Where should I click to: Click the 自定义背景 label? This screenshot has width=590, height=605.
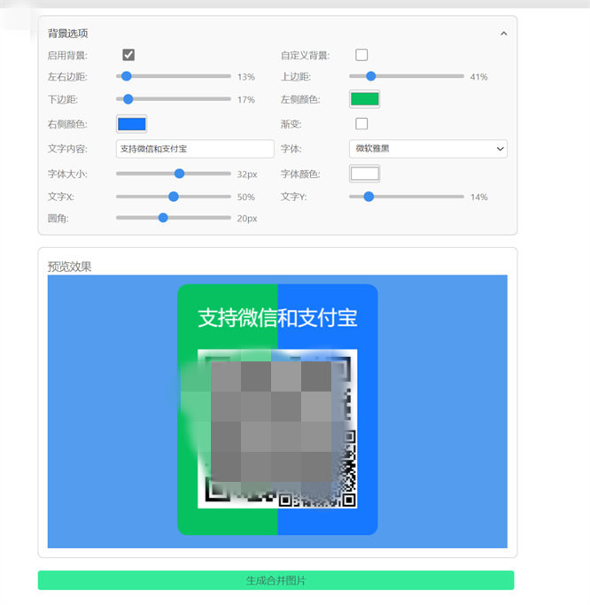point(306,56)
